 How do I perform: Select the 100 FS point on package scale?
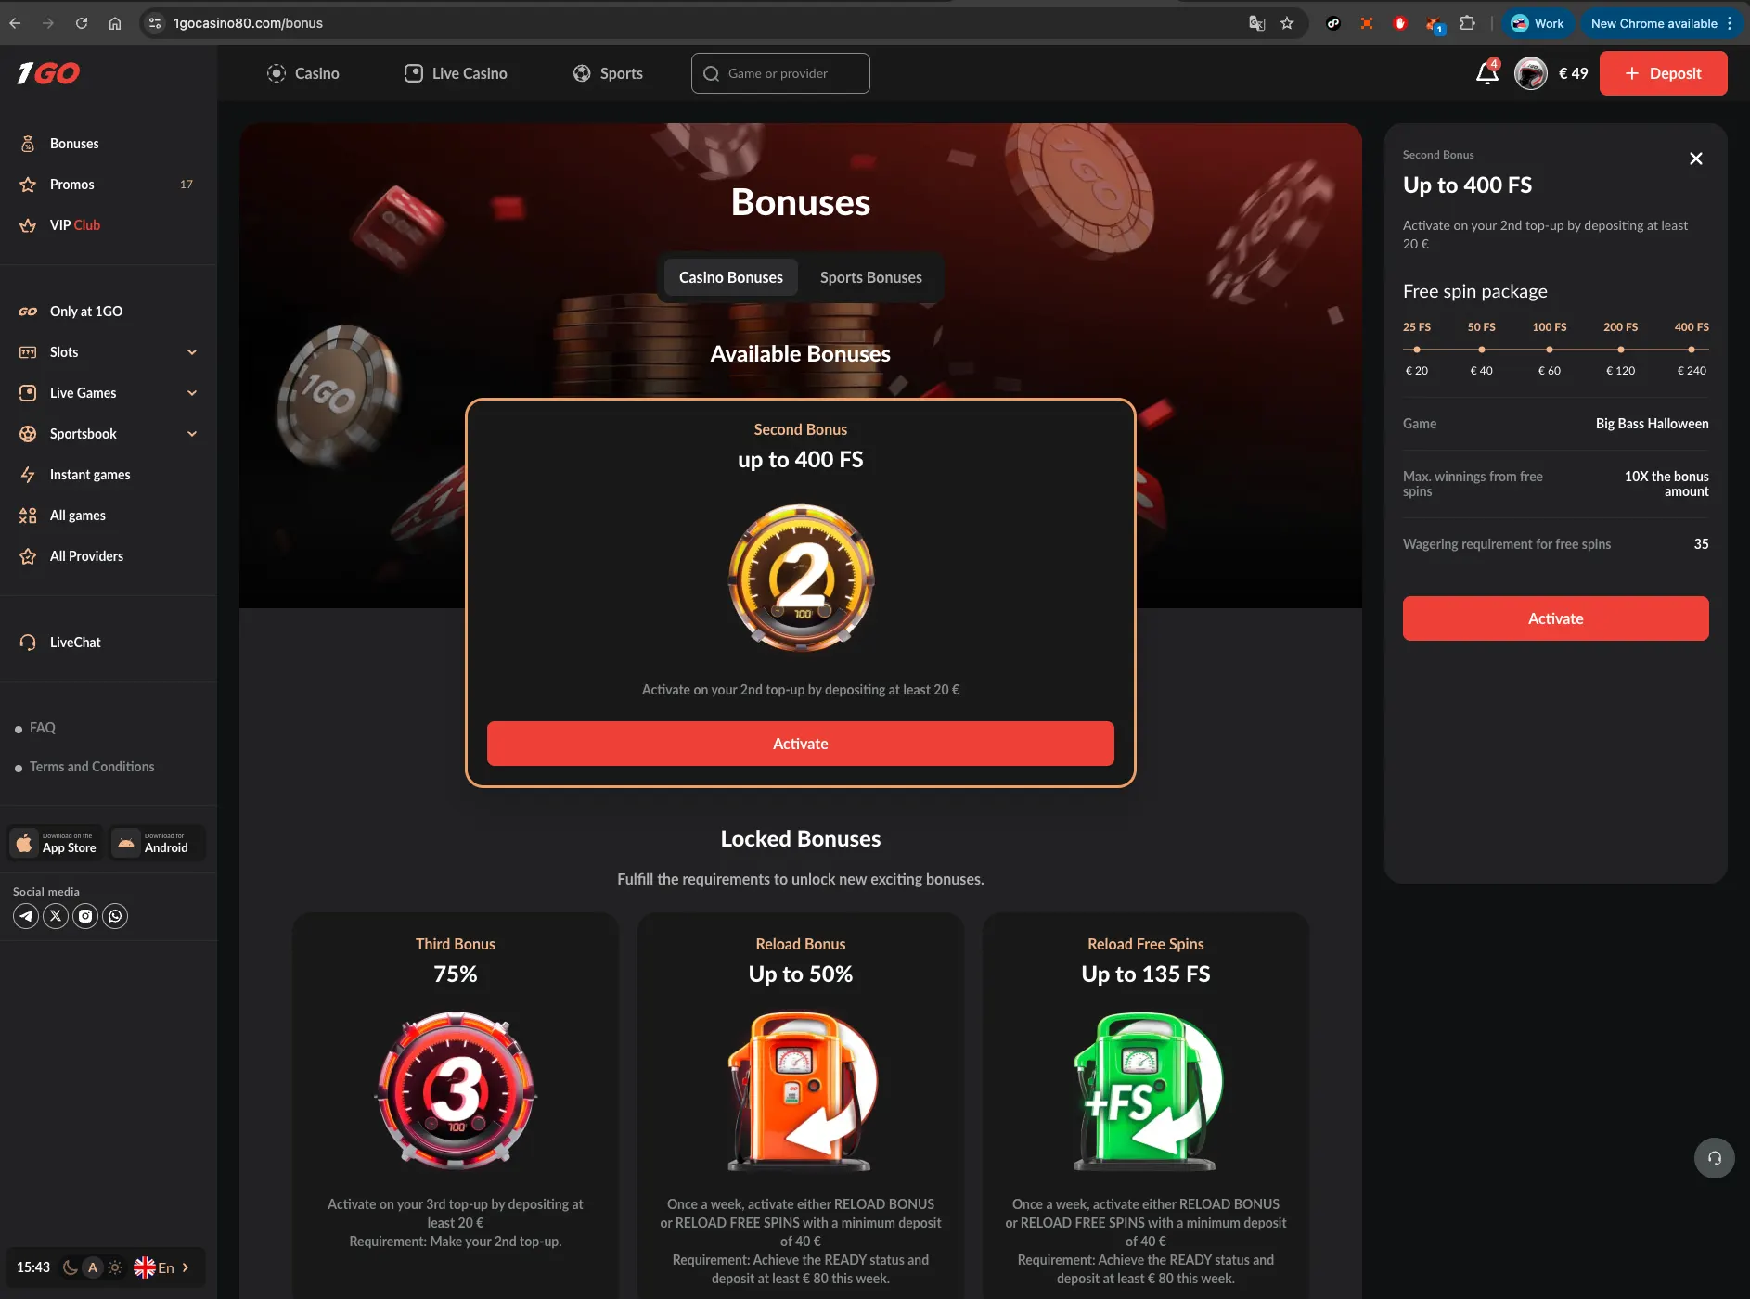pyautogui.click(x=1549, y=350)
